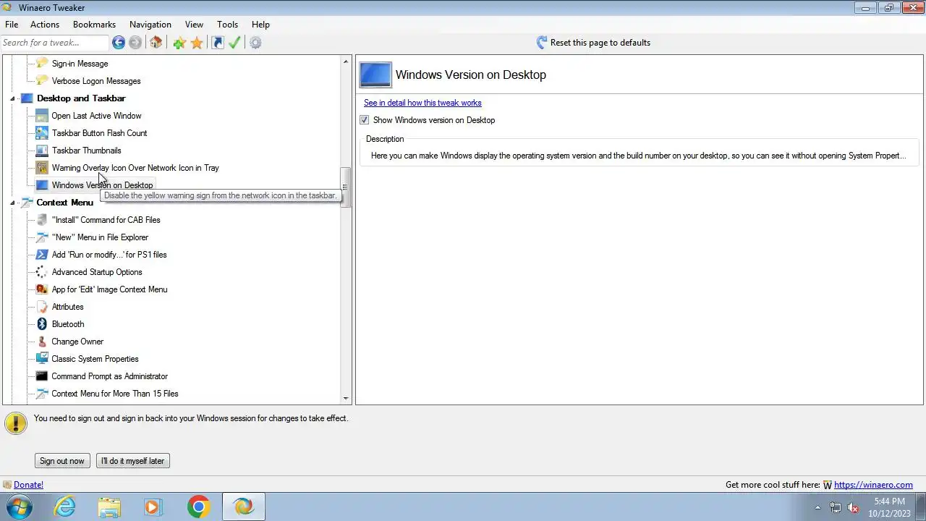Click the Command Prompt as Administrator icon

point(42,376)
